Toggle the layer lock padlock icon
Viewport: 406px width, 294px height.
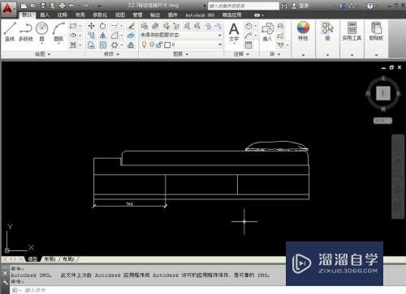coord(159,45)
